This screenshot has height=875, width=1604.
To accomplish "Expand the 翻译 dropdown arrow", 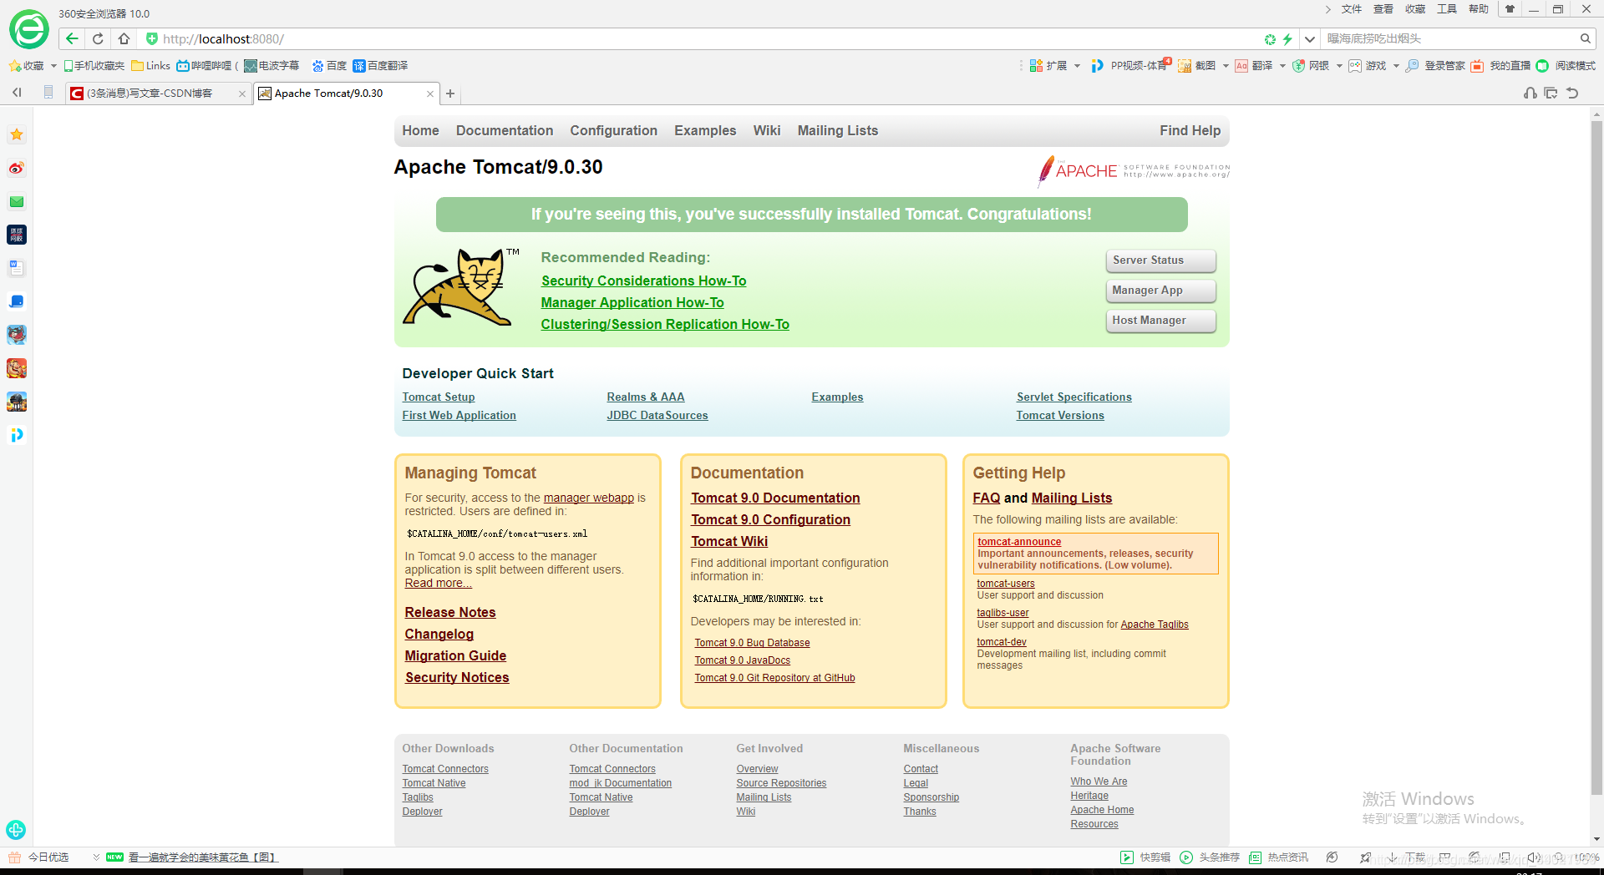I will point(1282,66).
